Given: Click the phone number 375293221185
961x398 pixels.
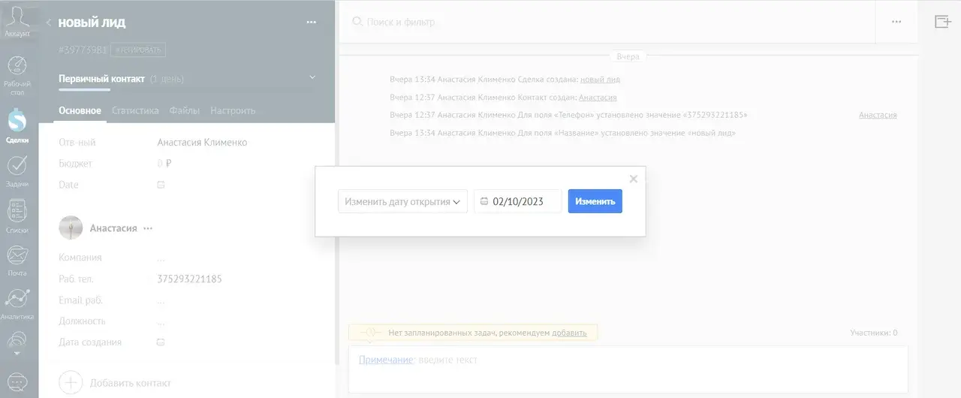Looking at the screenshot, I should 189,279.
